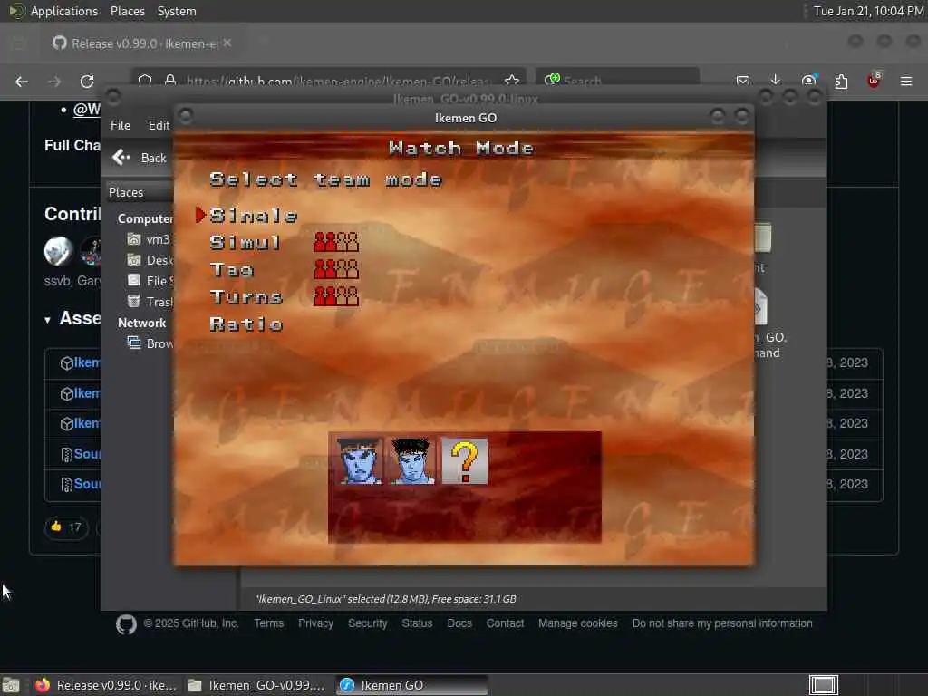Click the Back arrow in file manager
Screen dimensions: 928x696
pos(121,158)
